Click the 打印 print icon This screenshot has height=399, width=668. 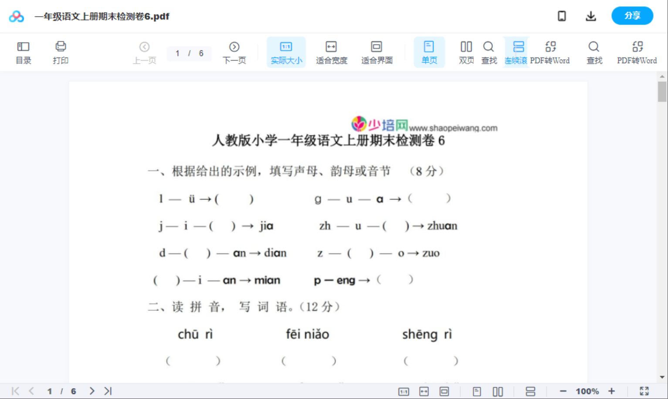pos(61,52)
